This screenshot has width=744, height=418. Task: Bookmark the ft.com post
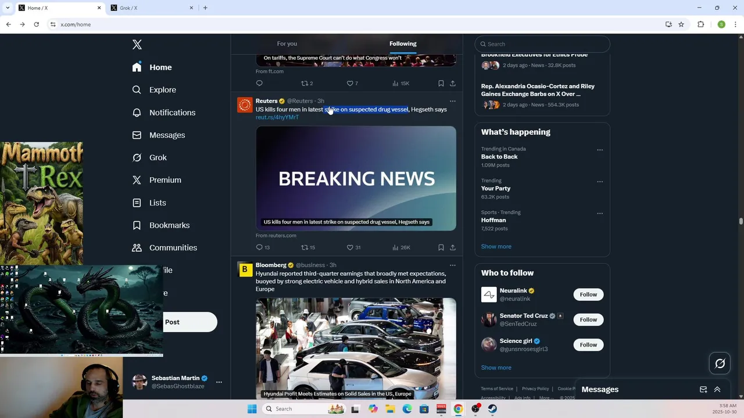click(441, 84)
